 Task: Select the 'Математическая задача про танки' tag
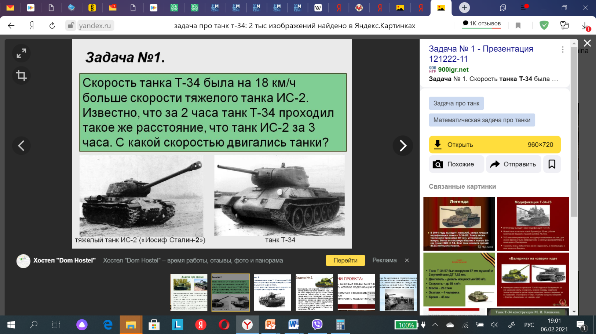482,120
